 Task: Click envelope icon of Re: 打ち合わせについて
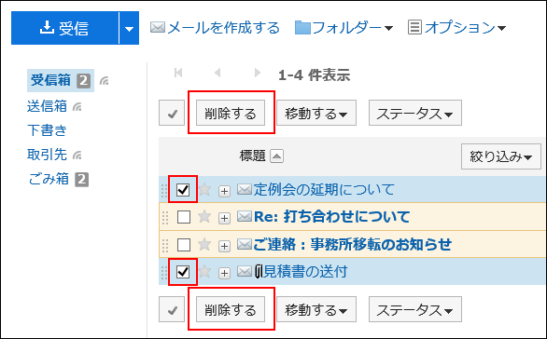[245, 216]
